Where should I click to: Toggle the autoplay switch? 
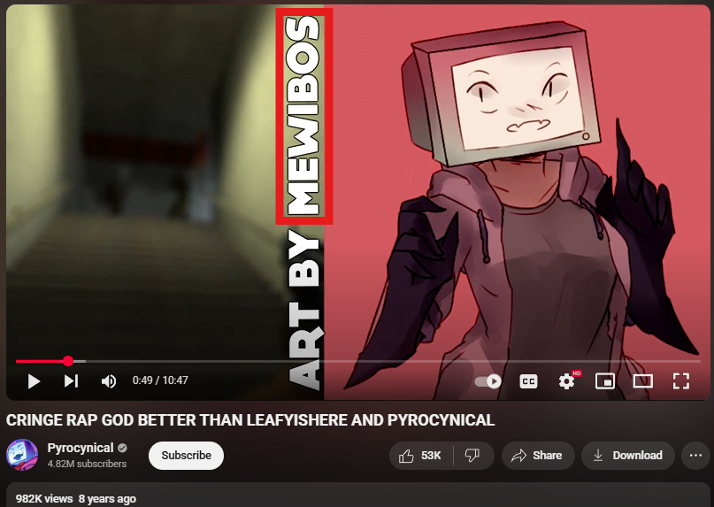[x=488, y=381]
